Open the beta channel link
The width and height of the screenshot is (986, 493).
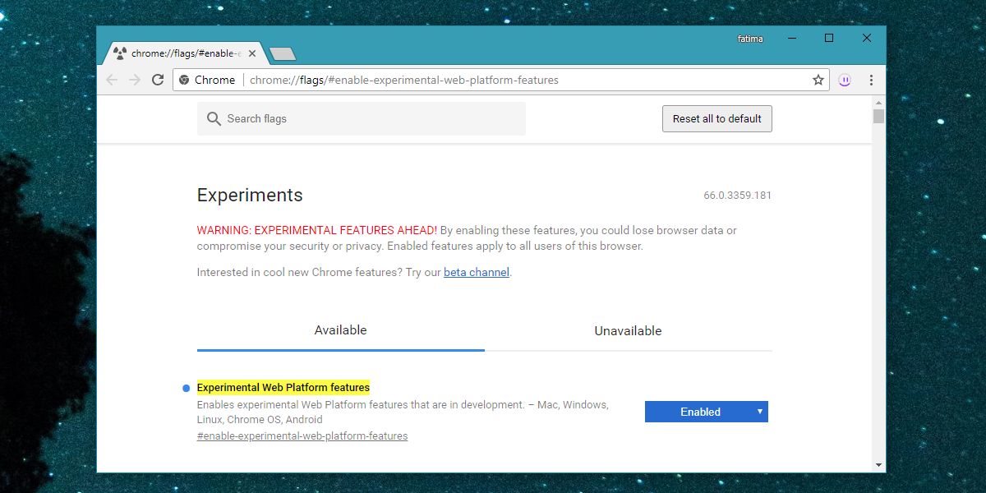477,272
